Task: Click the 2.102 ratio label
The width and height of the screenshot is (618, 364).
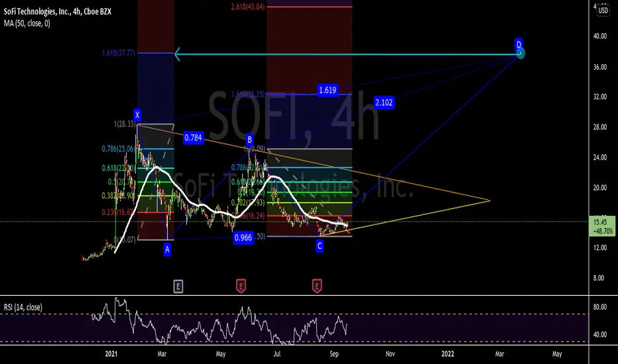Action: 384,103
